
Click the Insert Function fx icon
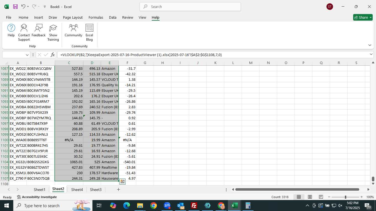point(53,55)
